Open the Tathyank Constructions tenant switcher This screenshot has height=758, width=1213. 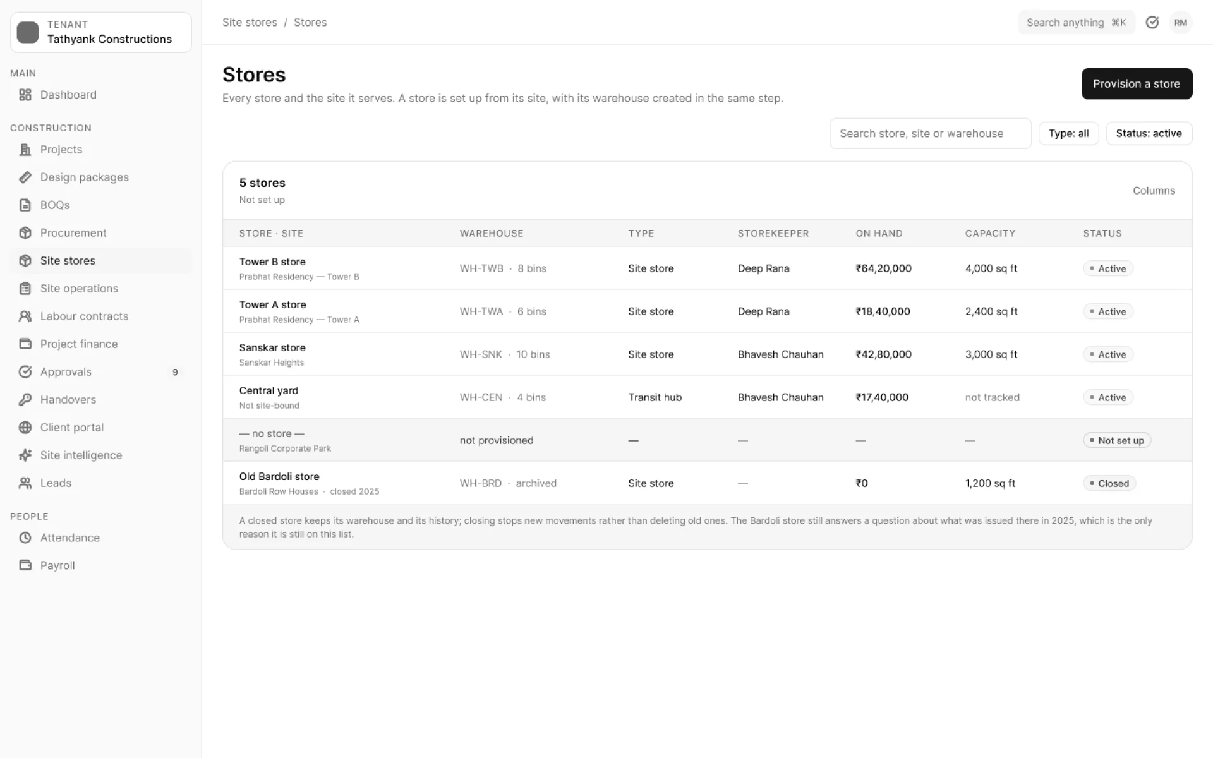101,32
